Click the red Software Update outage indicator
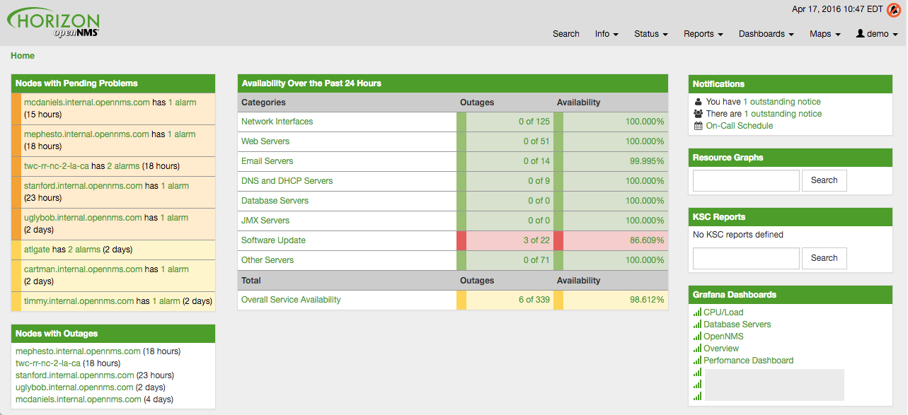Screen dimensions: 908x415 click(x=461, y=240)
